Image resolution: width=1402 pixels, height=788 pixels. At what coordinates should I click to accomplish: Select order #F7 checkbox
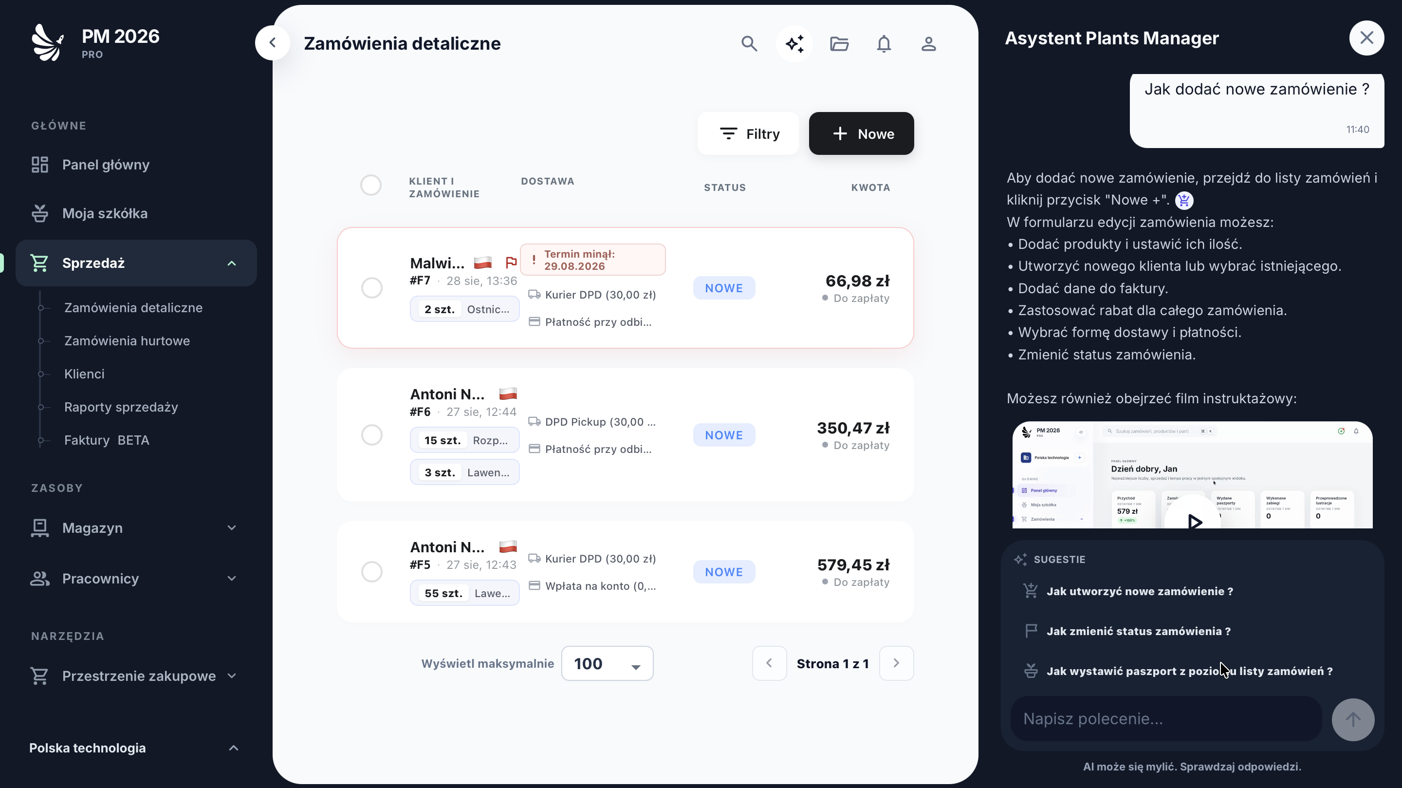tap(372, 287)
